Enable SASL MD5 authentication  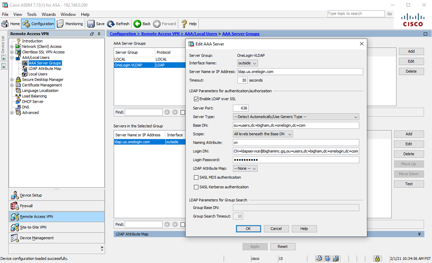click(x=196, y=177)
